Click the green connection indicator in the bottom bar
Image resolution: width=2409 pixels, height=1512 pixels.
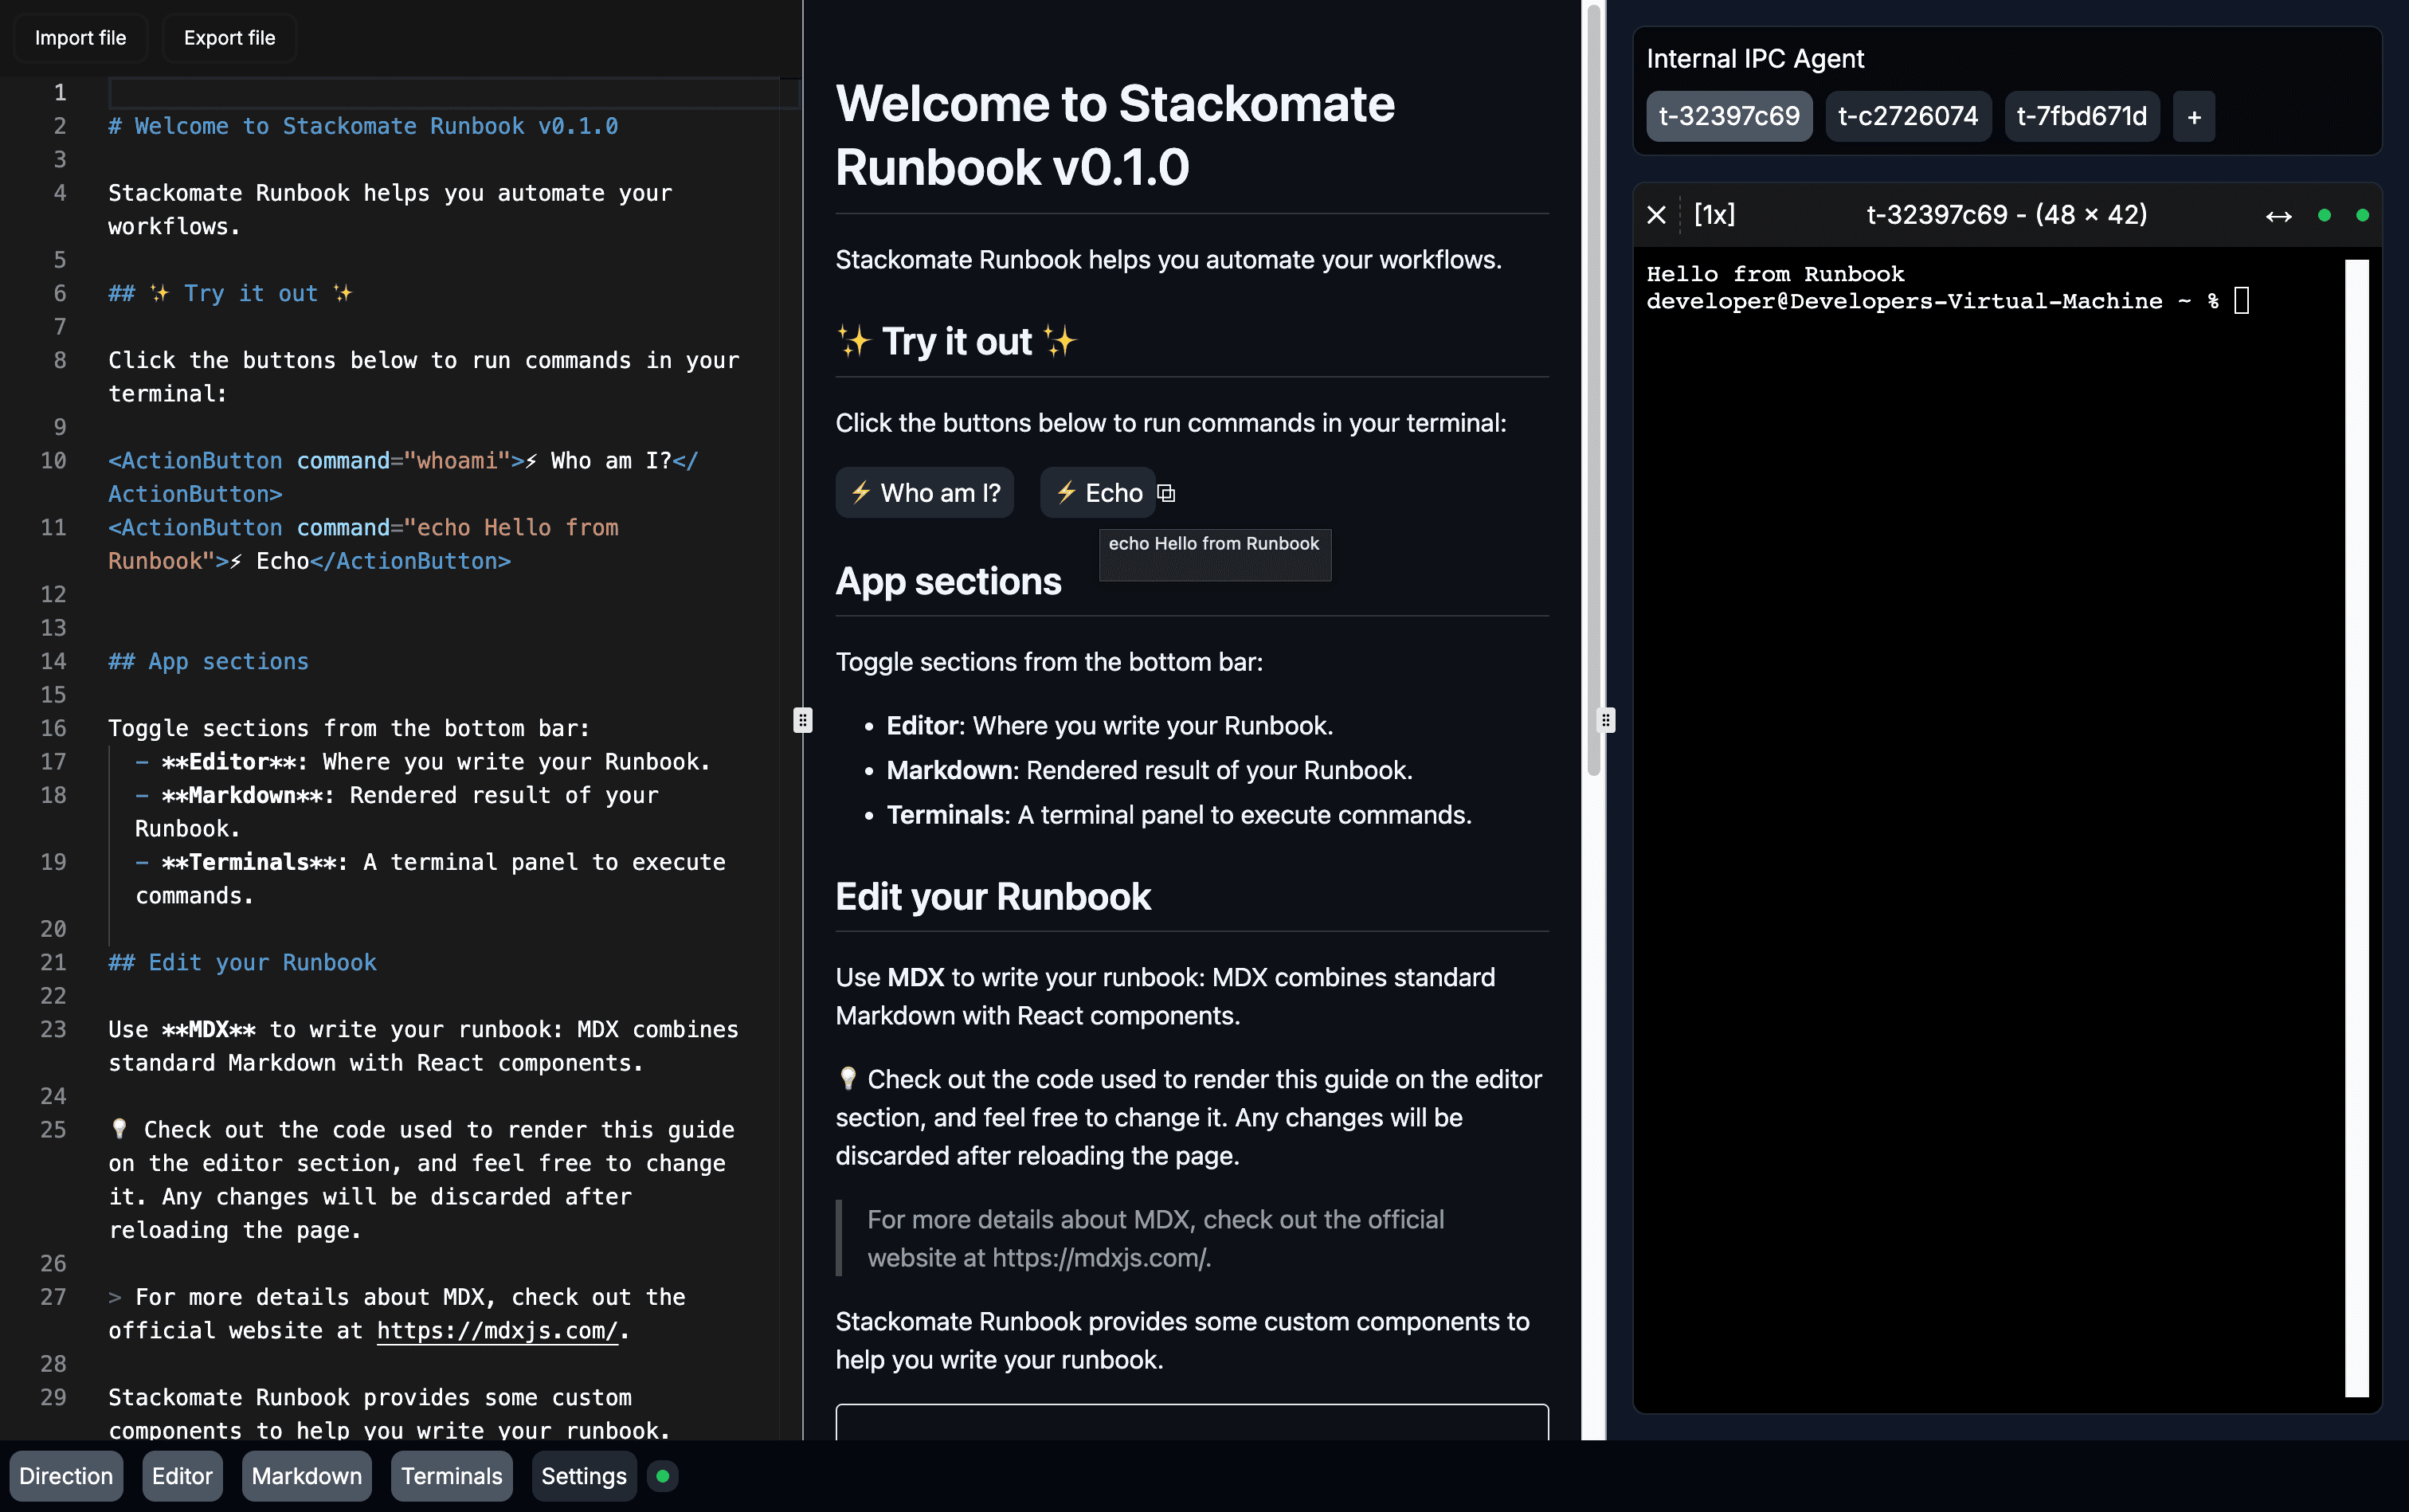pos(663,1475)
